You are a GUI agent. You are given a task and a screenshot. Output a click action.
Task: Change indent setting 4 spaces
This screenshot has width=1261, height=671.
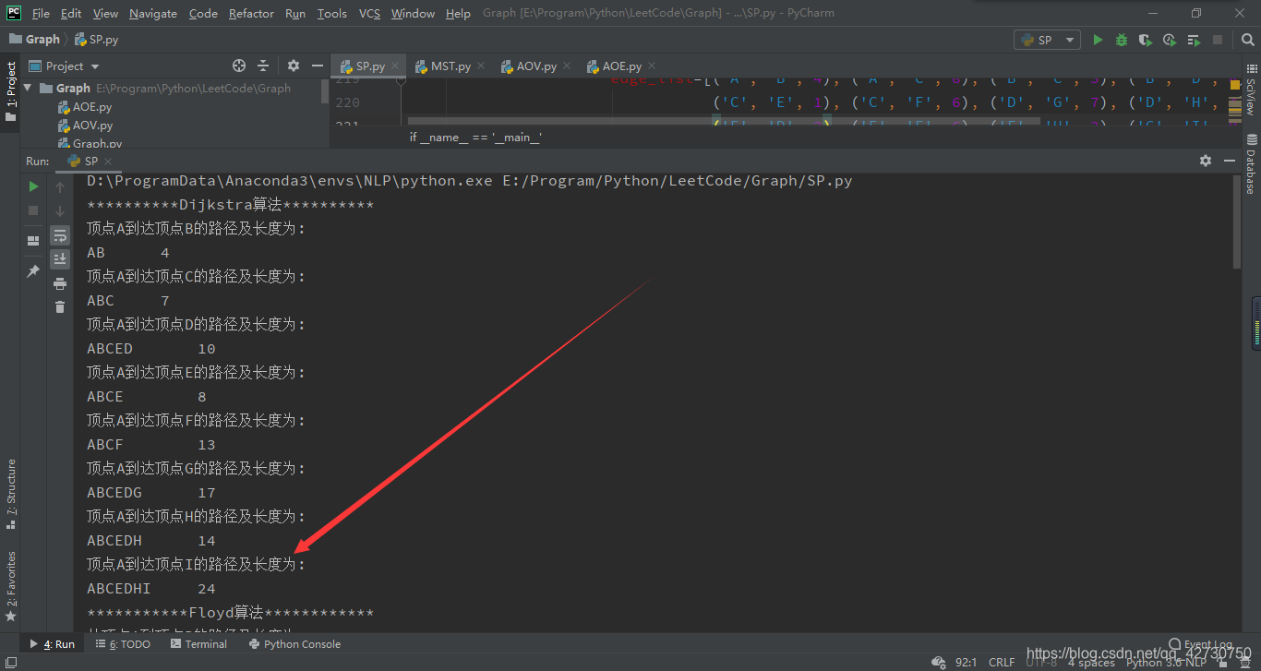[x=1091, y=662]
